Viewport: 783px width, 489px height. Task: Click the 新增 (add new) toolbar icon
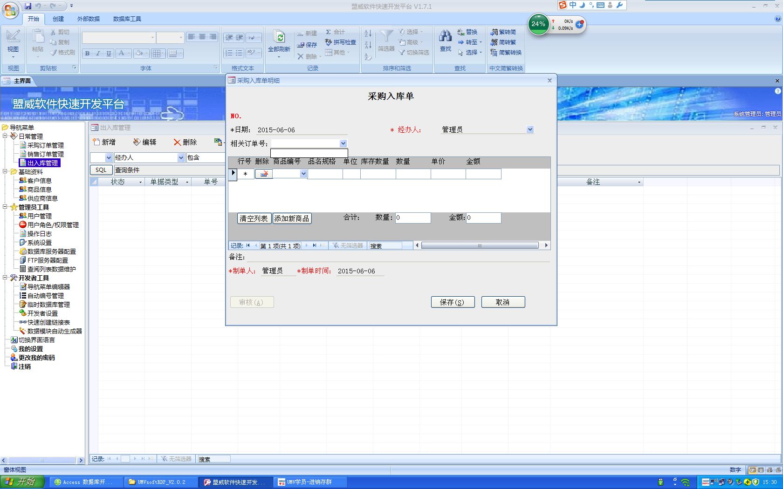pyautogui.click(x=96, y=142)
